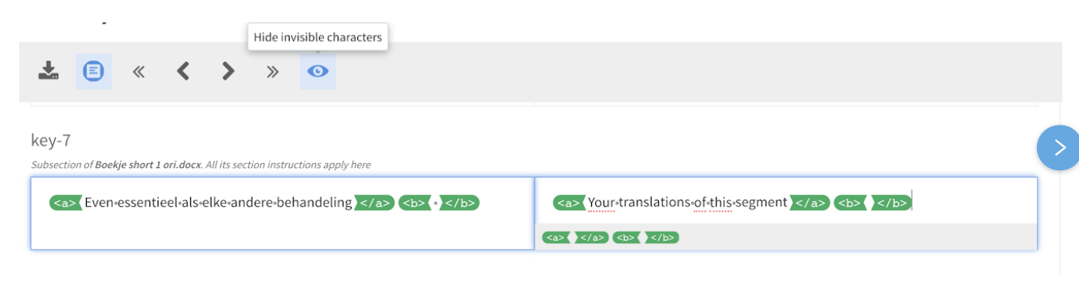Insert </a> tag from suggestion bar
The width and height of the screenshot is (1079, 288).
(x=592, y=237)
